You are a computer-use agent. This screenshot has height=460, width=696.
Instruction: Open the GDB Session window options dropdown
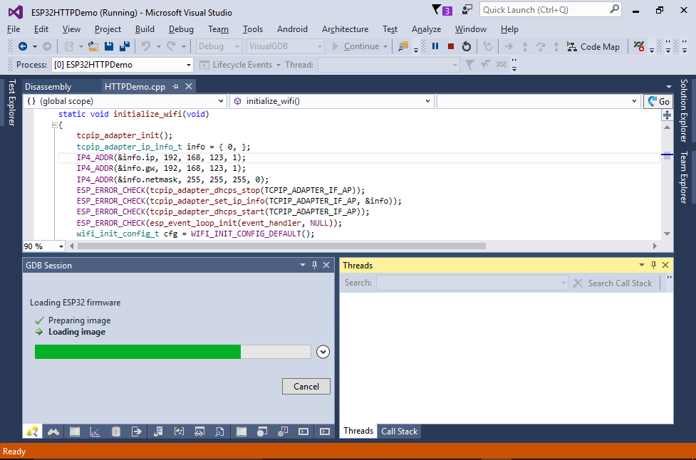coord(303,265)
